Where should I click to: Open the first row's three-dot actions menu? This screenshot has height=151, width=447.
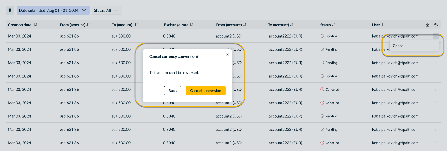[436, 36]
